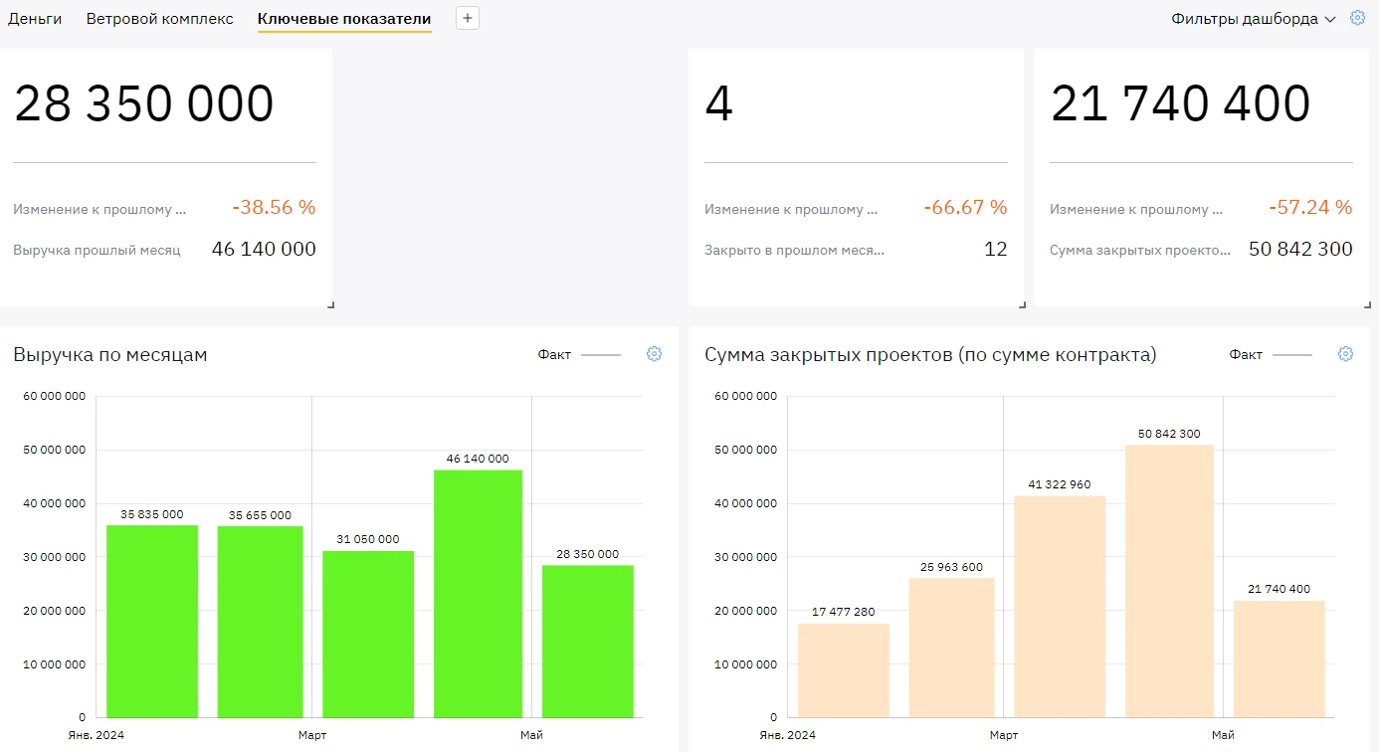Grab resize handle of the closed-projects count card
1379x752 pixels.
click(x=1022, y=304)
